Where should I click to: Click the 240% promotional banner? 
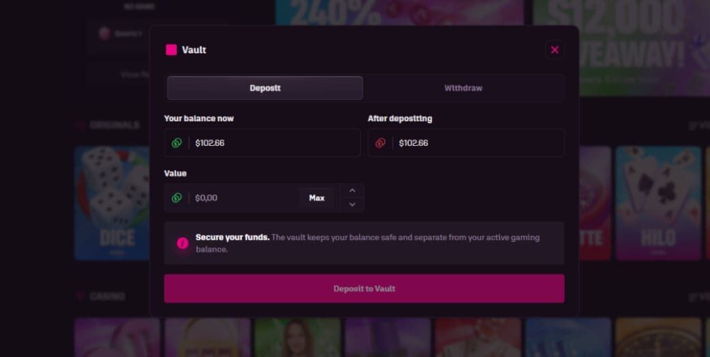click(399, 12)
